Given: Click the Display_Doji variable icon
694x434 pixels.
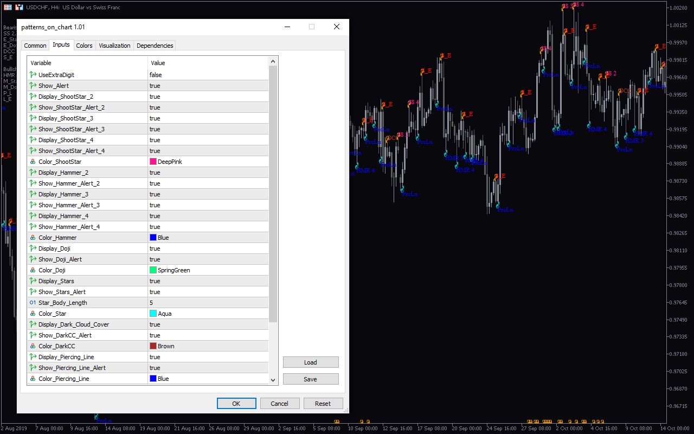Looking at the screenshot, I should (33, 248).
